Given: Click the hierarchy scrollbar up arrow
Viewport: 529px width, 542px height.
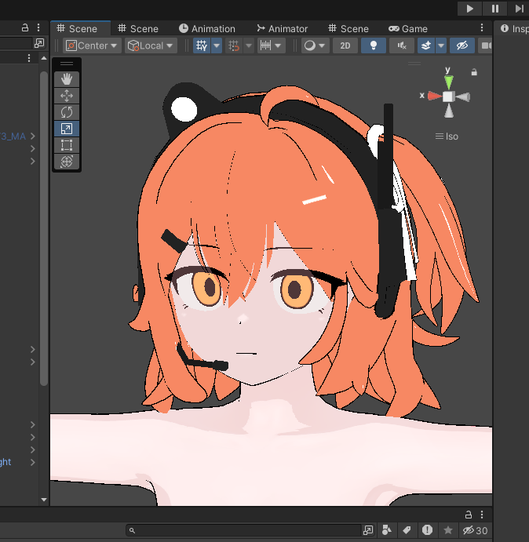Looking at the screenshot, I should 44,58.
